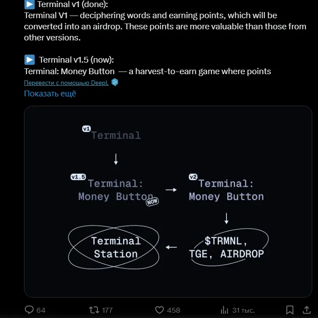Click the v1.5 badge in the roadmap
Screen dimensions: 318x318
[x=78, y=177]
